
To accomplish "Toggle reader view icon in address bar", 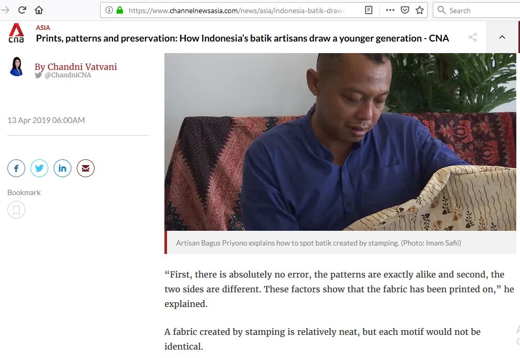I will coord(368,11).
